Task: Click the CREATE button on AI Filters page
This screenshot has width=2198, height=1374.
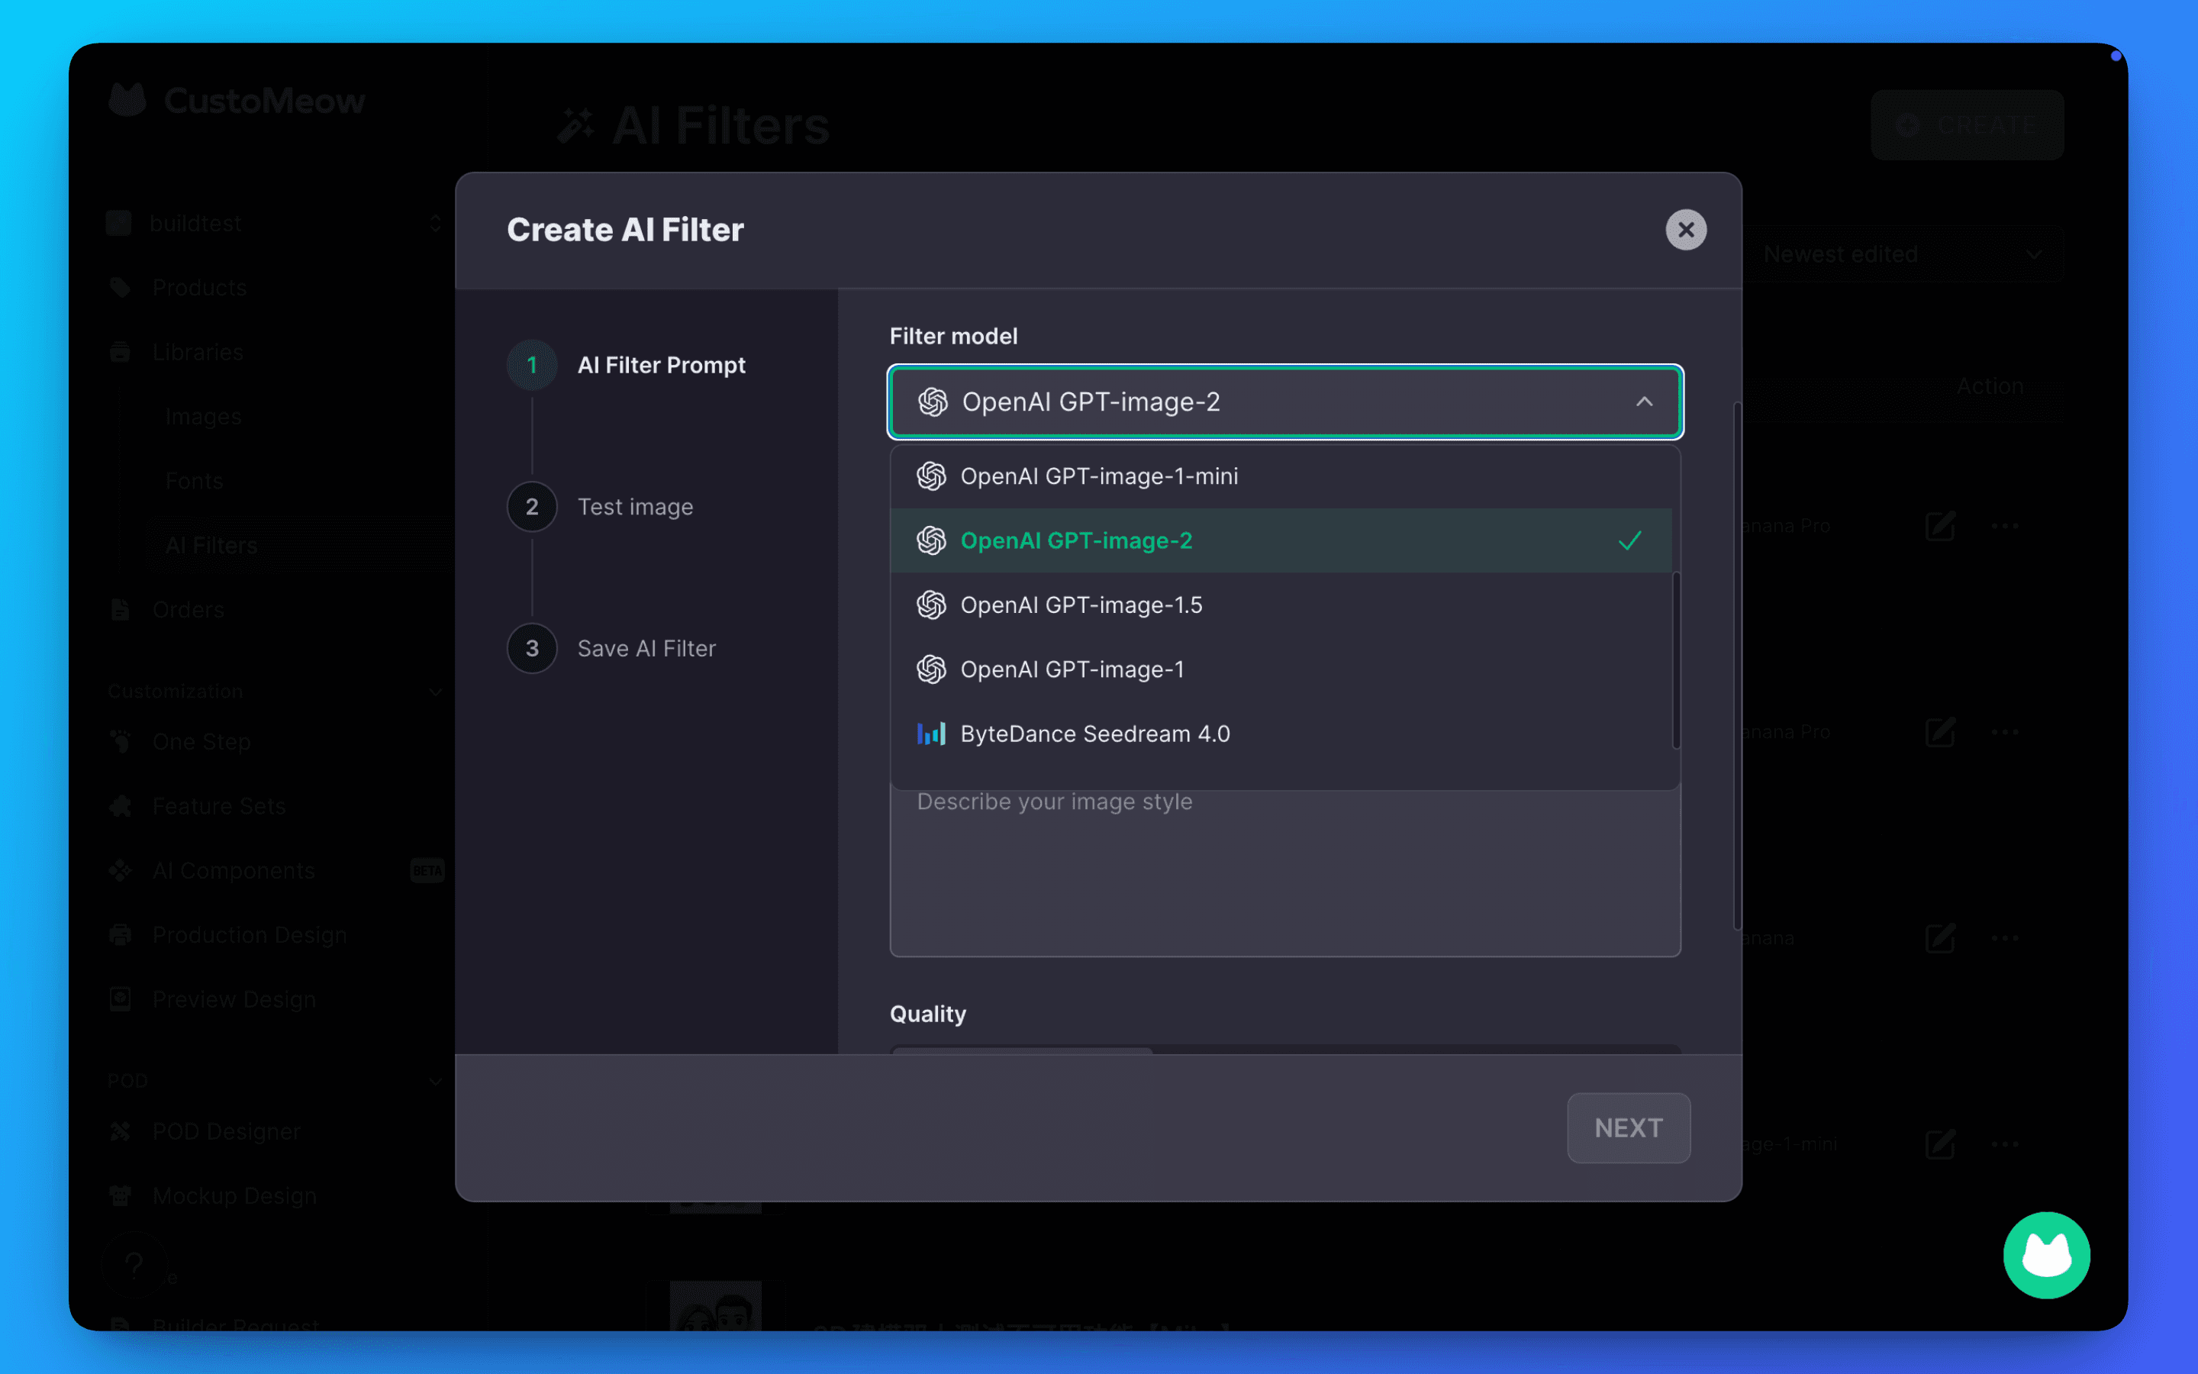Action: tap(1968, 124)
